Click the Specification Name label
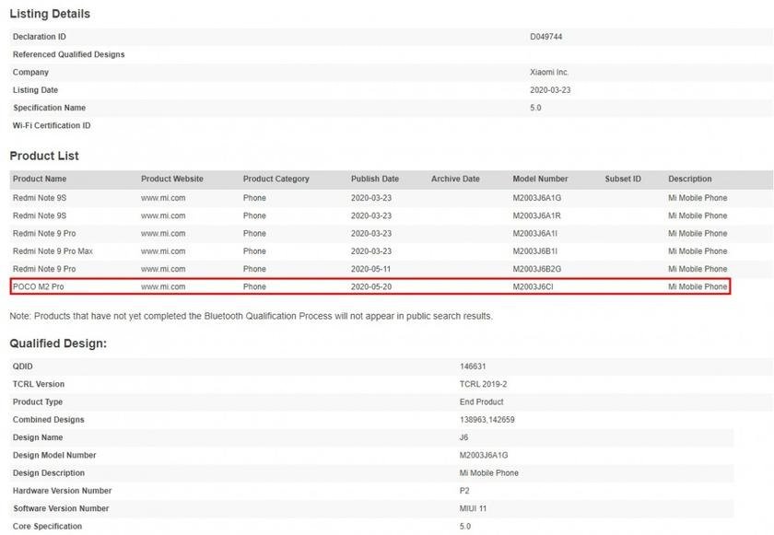The height and width of the screenshot is (535, 774). point(49,108)
